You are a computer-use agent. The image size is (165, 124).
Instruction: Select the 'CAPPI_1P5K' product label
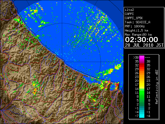click(134, 18)
